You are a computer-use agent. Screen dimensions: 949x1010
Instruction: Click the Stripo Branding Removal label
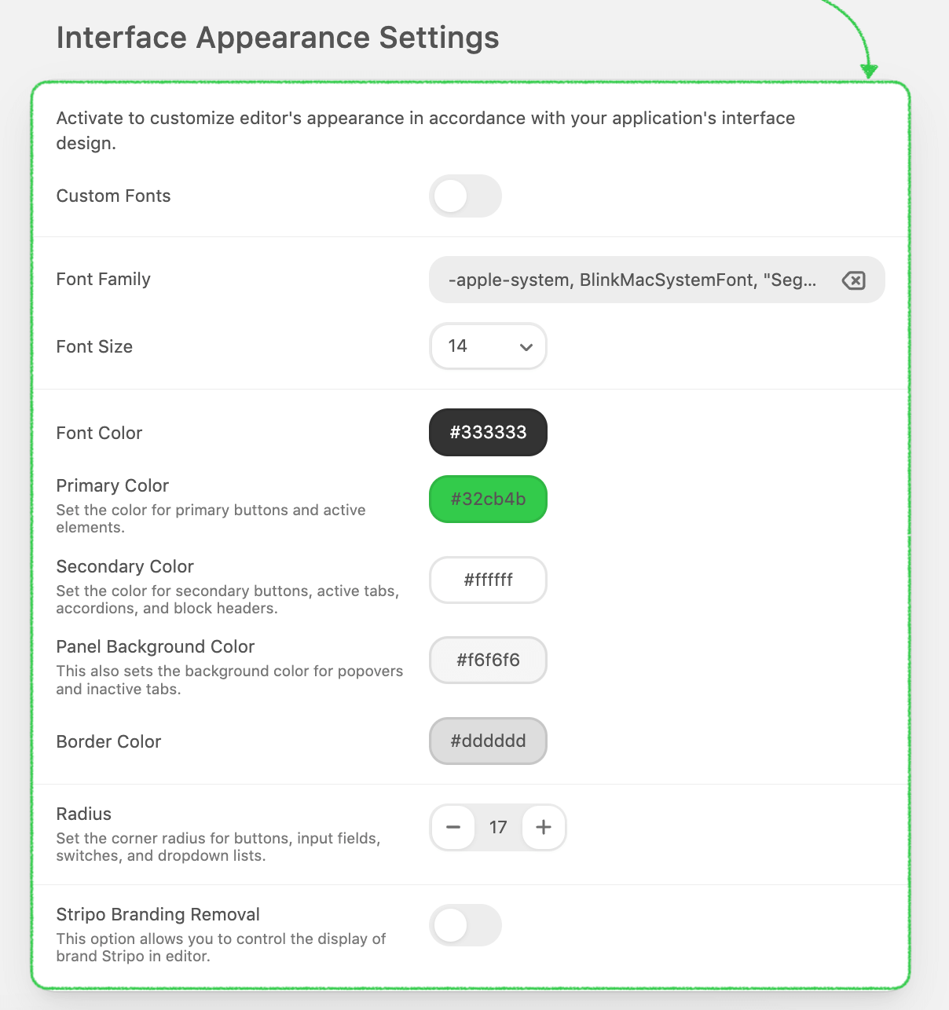pos(158,914)
